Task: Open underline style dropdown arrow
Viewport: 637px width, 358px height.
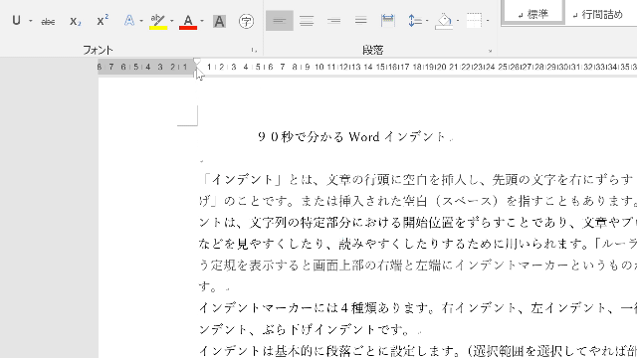Action: pos(31,21)
